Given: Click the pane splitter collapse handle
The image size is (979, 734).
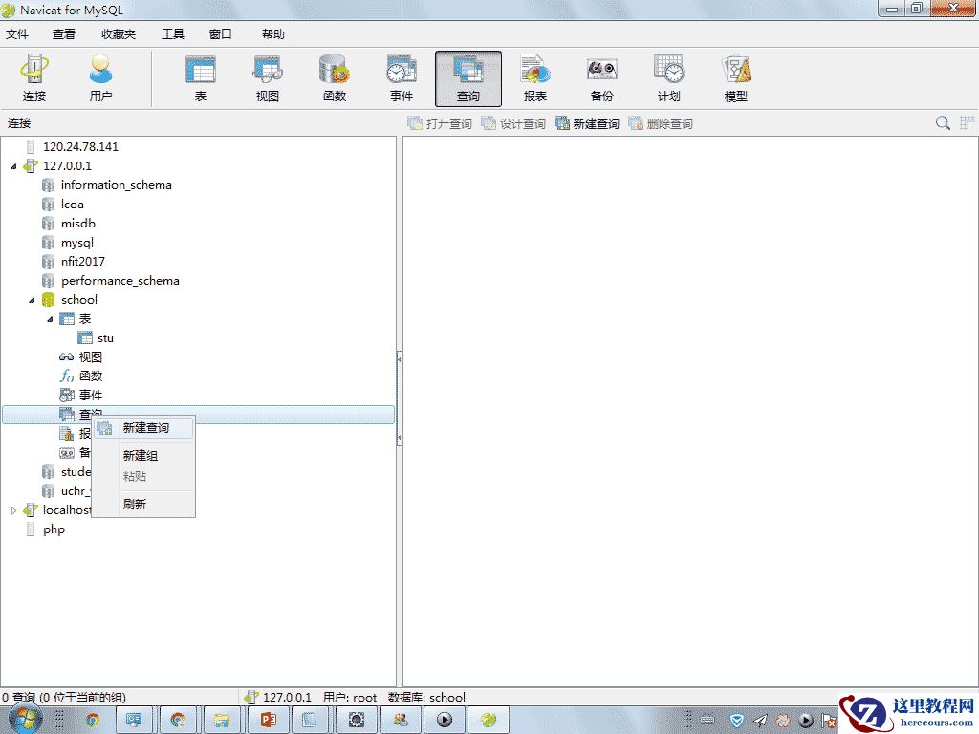Looking at the screenshot, I should tap(400, 399).
